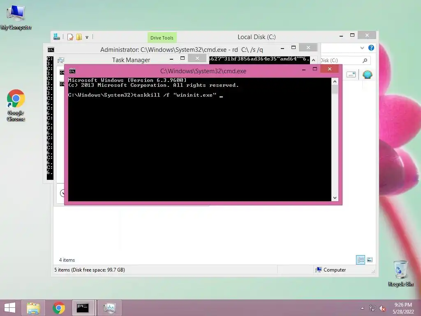Open the Customize Quick Access Toolbar dropdown
The image size is (421, 316).
[87, 37]
